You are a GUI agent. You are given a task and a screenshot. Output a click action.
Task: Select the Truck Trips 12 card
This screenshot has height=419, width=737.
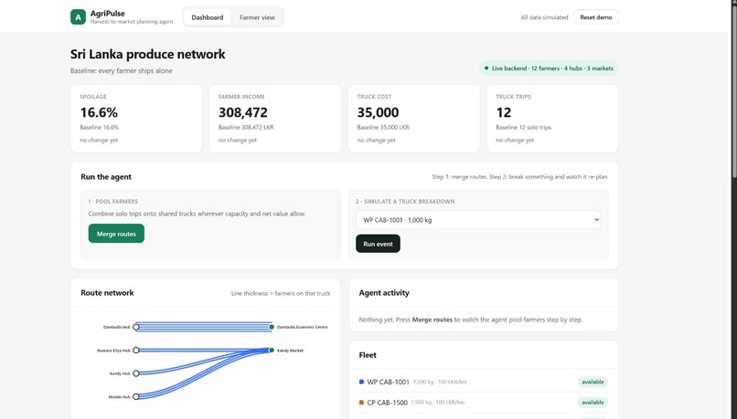pyautogui.click(x=552, y=119)
